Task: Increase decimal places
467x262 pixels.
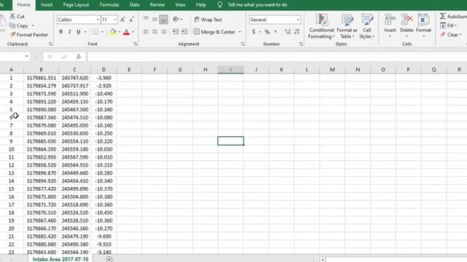Action: (x=287, y=31)
